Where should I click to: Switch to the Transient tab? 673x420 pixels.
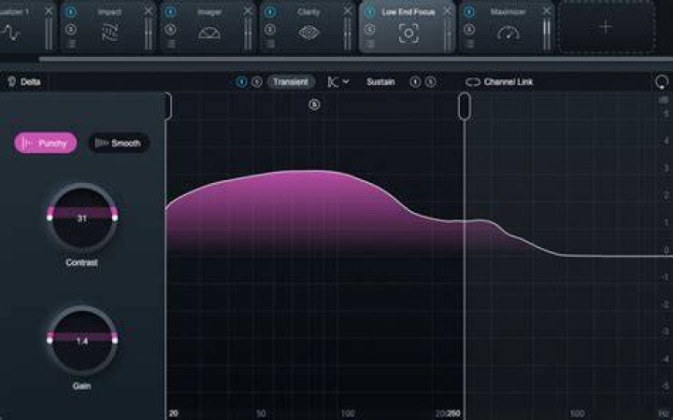pos(291,82)
